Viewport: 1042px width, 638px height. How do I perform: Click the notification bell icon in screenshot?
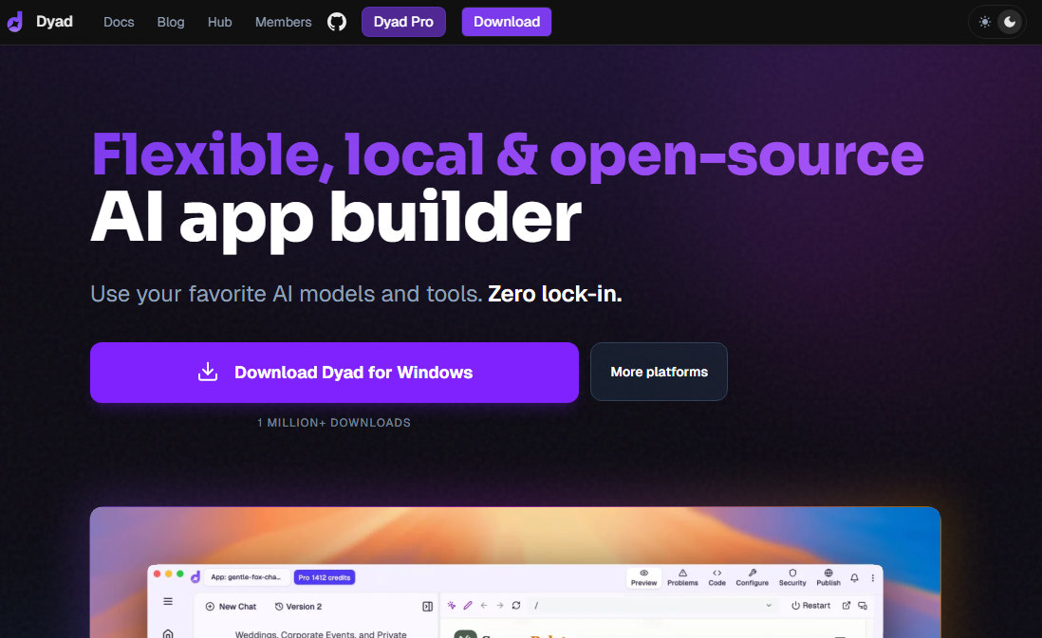tap(855, 577)
